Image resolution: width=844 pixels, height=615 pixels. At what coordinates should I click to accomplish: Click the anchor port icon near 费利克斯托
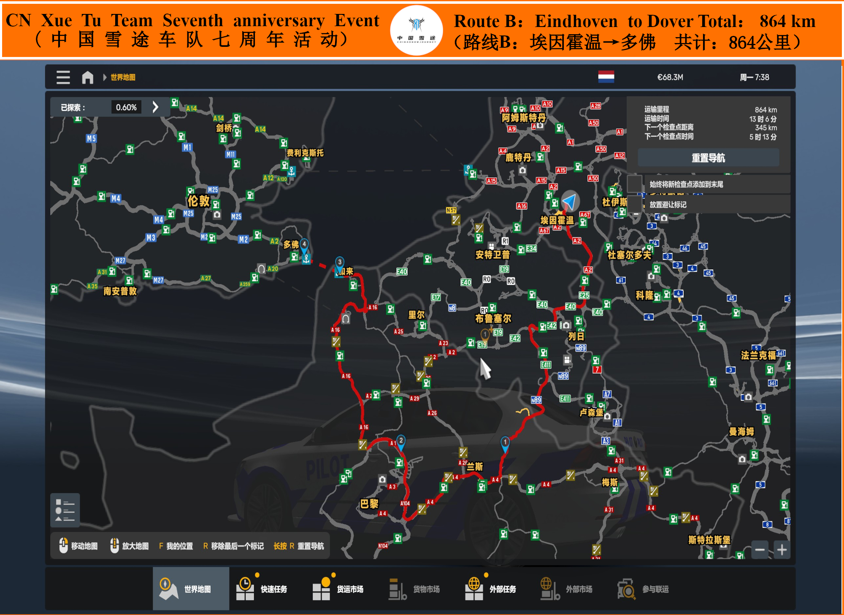[292, 171]
